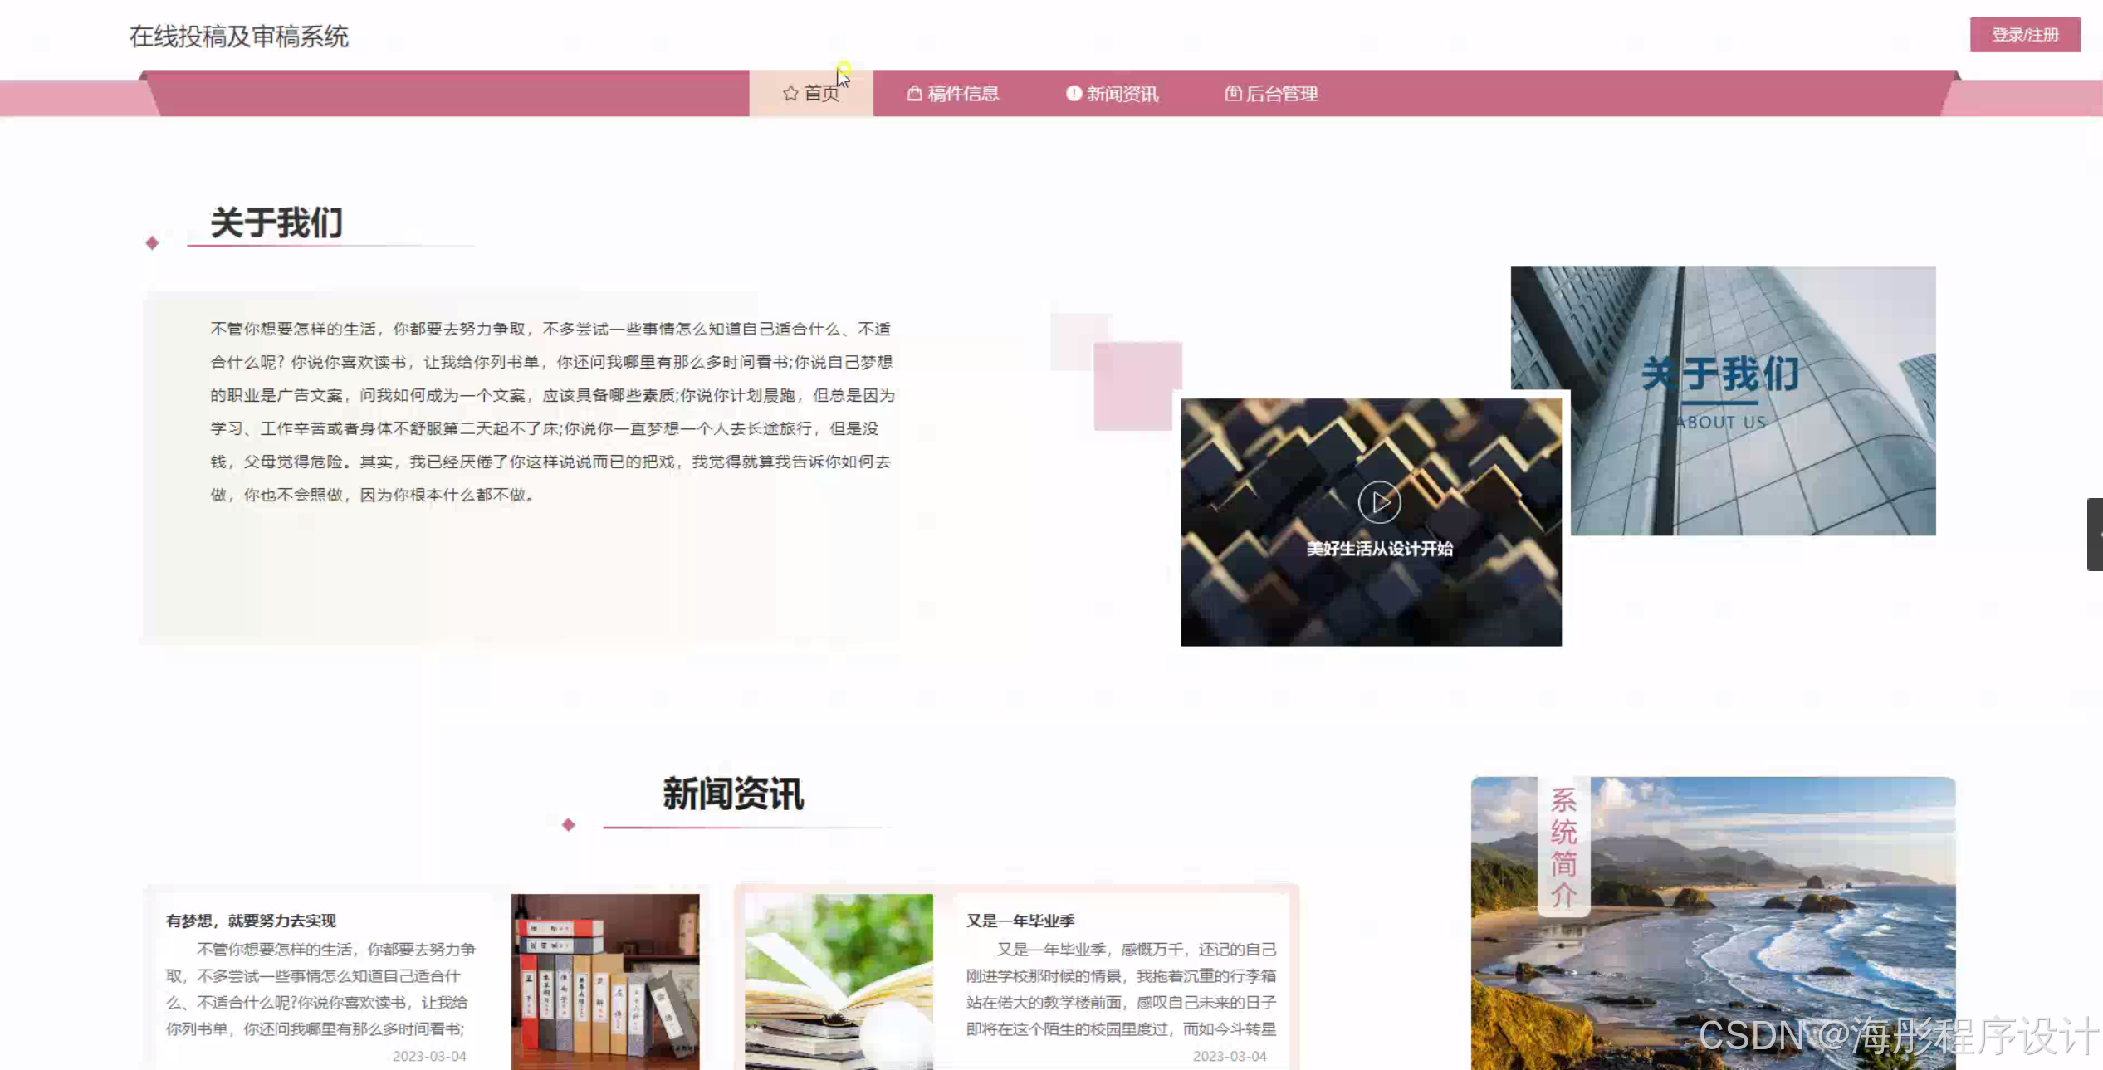The height and width of the screenshot is (1070, 2103).
Task: Click the 登录/注册 button
Action: pos(2025,35)
